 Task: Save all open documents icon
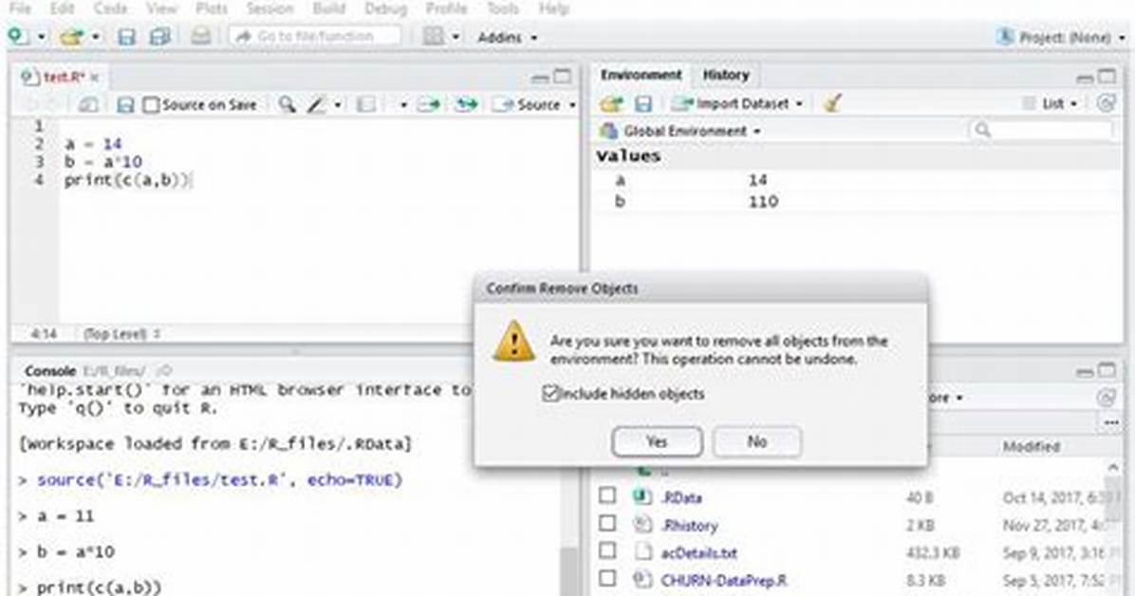159,36
